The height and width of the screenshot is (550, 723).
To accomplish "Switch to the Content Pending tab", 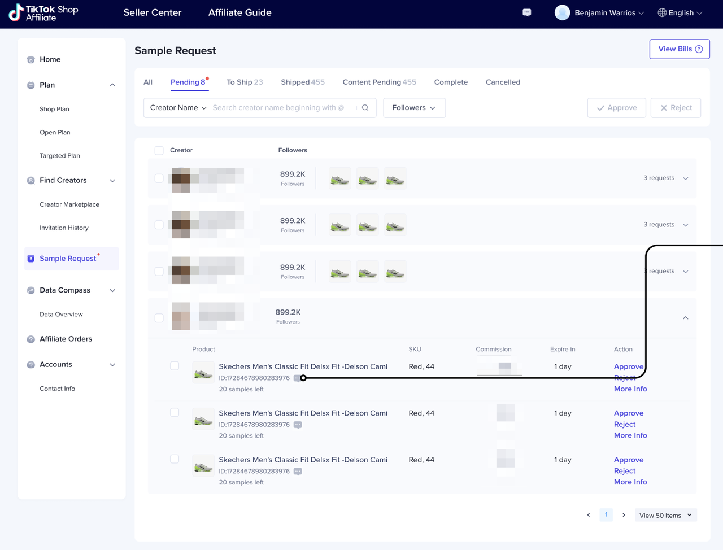I will pos(378,82).
